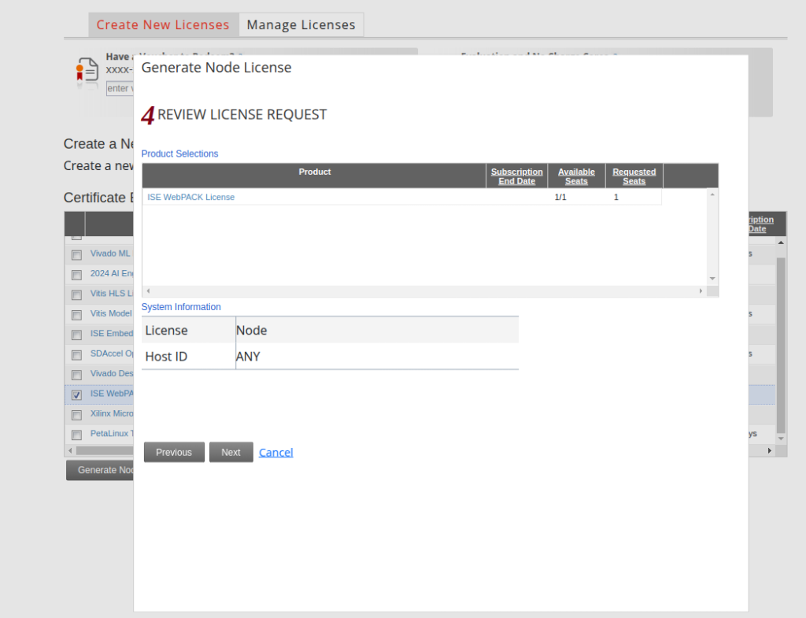This screenshot has height=618, width=806.
Task: Open the SDAccel license link
Action: (112, 353)
